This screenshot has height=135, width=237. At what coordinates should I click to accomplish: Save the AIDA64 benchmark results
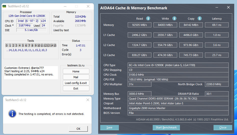(x=110, y=127)
